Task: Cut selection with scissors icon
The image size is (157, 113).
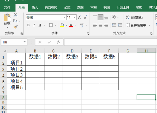Action: tap(15, 15)
